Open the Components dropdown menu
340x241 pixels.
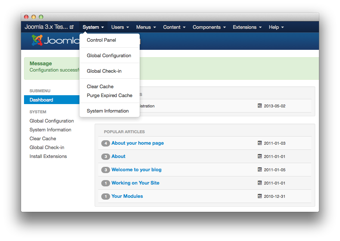[x=209, y=27]
